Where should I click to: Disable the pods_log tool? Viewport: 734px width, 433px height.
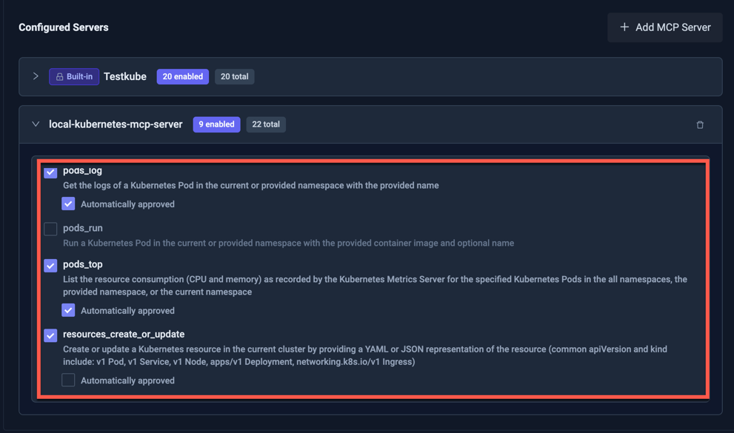(50, 172)
